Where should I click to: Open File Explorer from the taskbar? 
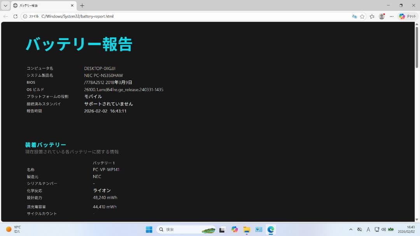(247, 229)
